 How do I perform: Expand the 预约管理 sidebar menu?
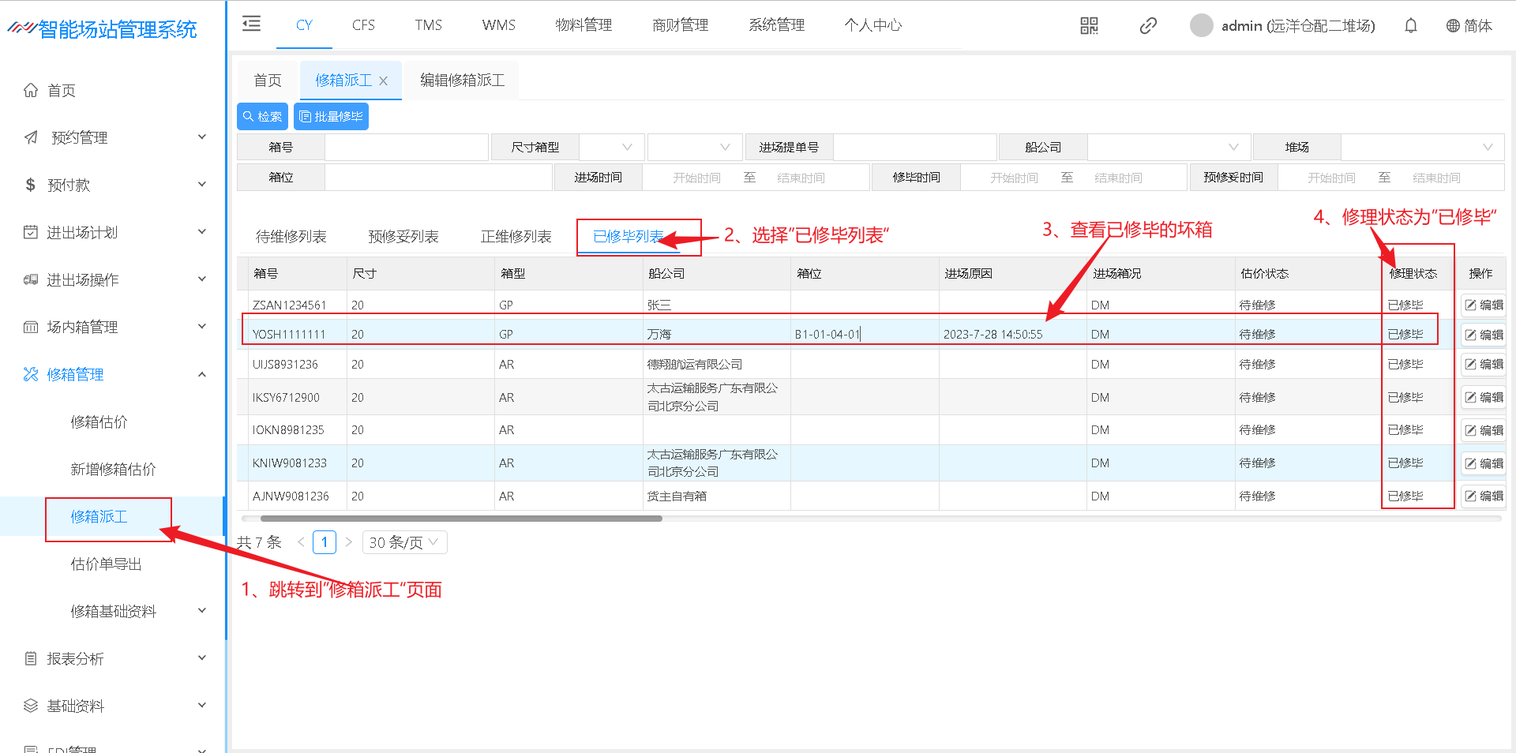(x=201, y=137)
